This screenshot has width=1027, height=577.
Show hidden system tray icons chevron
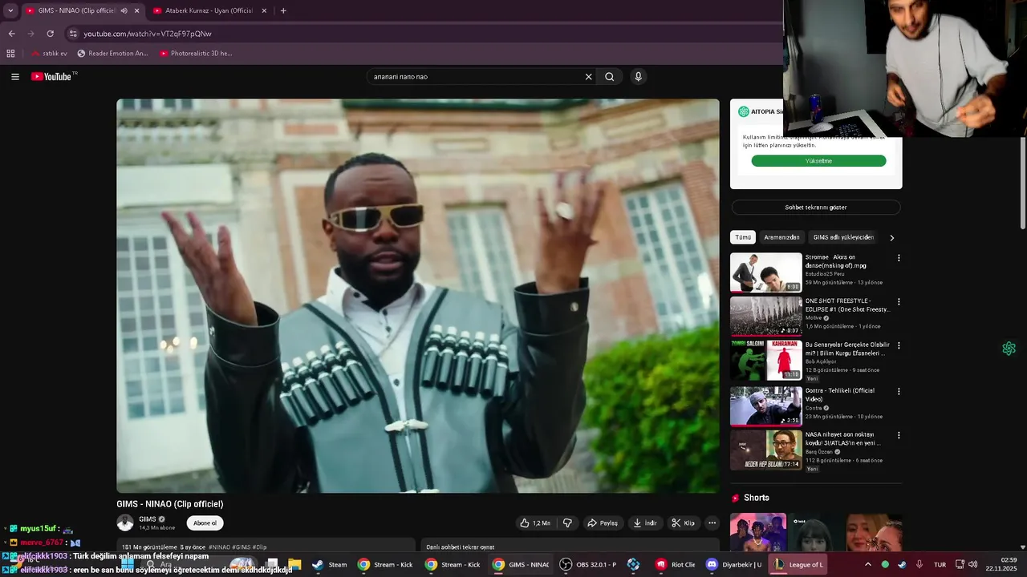point(867,565)
